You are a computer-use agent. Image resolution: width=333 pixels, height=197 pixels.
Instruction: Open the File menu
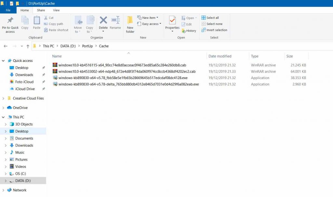point(8,10)
